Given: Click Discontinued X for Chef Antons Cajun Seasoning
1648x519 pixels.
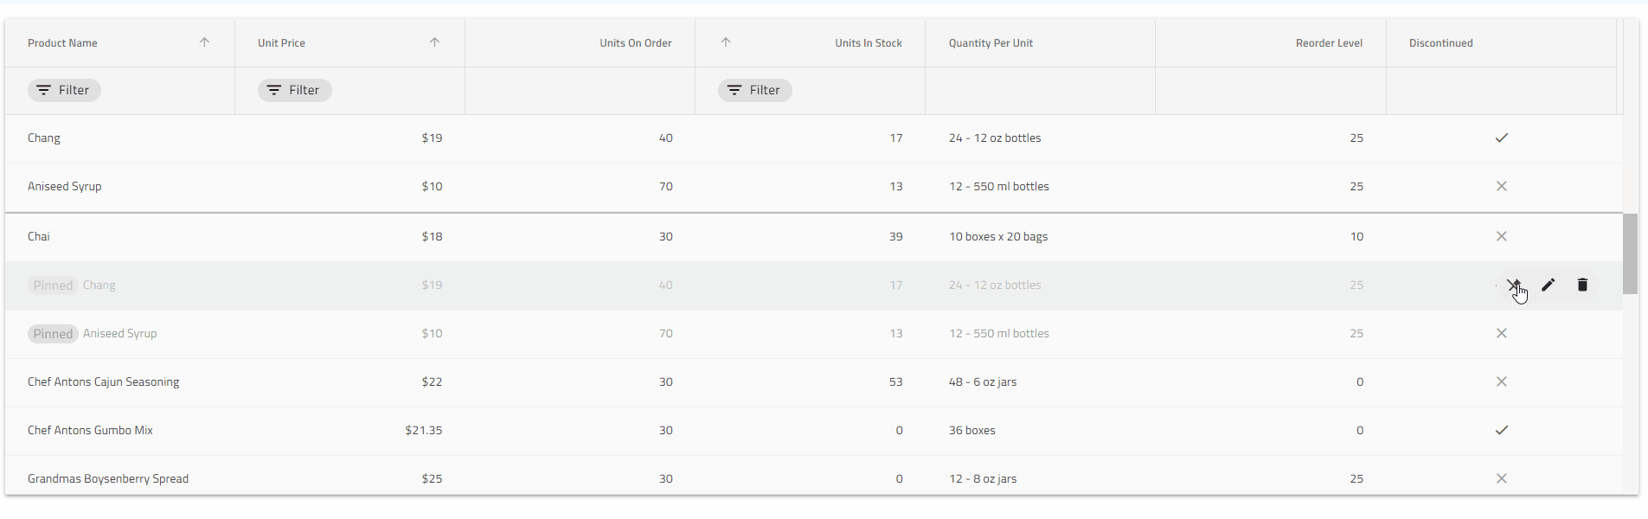Looking at the screenshot, I should pyautogui.click(x=1502, y=381).
